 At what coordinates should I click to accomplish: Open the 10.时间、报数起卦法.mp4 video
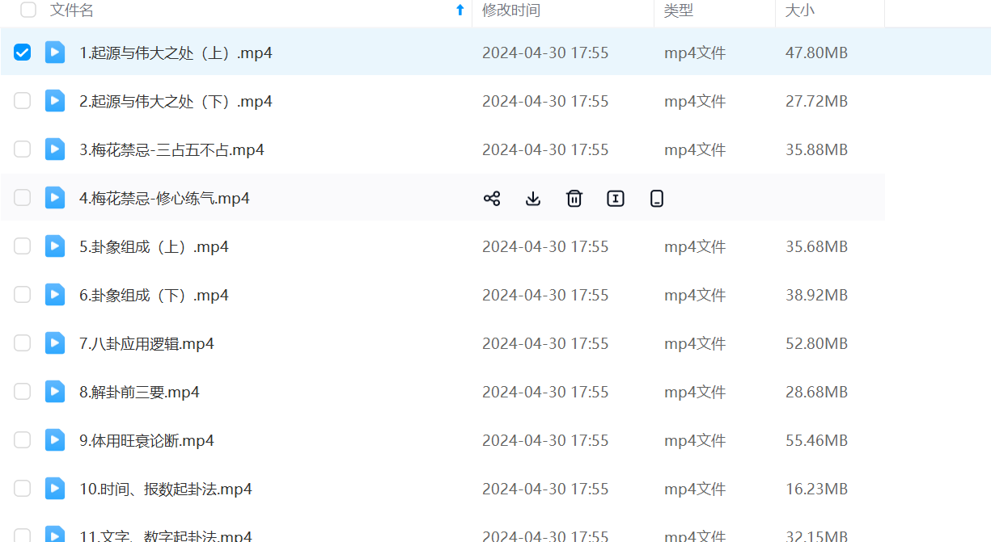[x=166, y=489]
